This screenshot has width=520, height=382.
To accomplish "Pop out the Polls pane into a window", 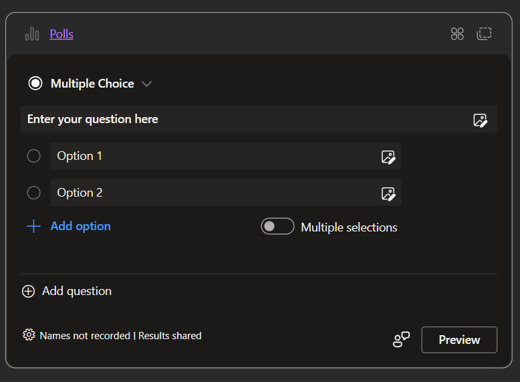I will point(484,34).
